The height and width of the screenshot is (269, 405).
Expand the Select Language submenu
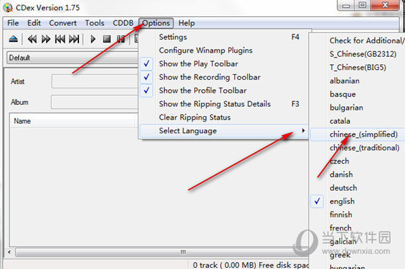pyautogui.click(x=223, y=131)
